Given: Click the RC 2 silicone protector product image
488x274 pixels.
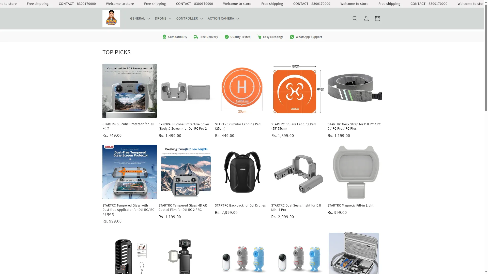Looking at the screenshot, I should click(130, 91).
